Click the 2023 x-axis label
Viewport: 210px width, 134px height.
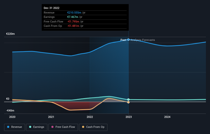129,117
